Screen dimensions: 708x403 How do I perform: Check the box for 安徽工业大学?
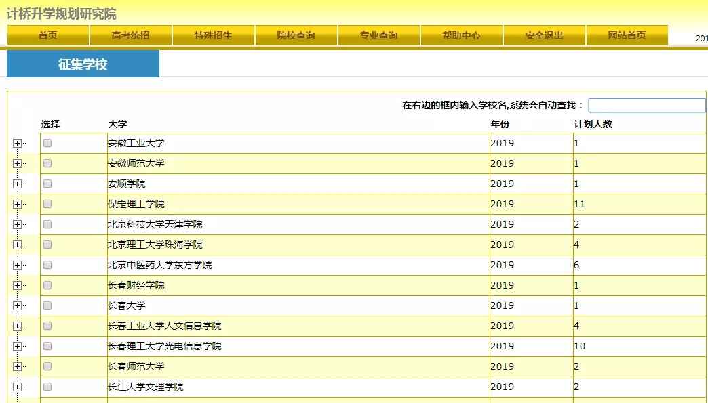tap(47, 143)
